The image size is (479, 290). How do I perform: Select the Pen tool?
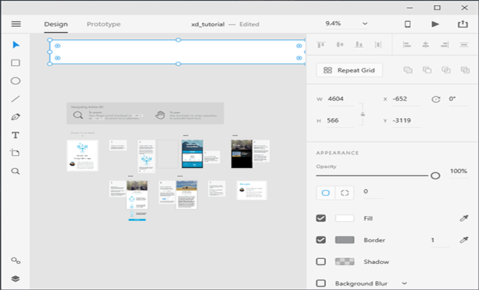[15, 117]
